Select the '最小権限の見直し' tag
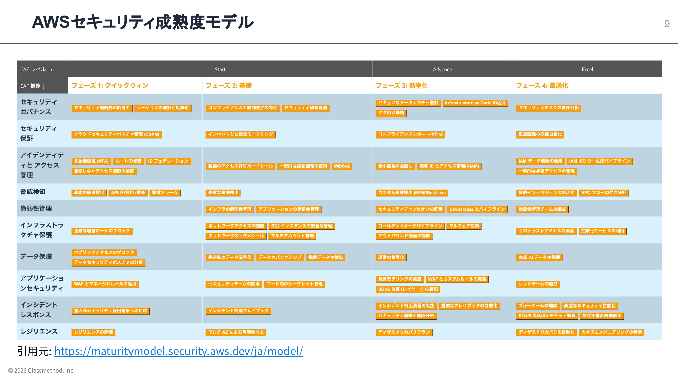This screenshot has height=381, width=678. coord(395,166)
